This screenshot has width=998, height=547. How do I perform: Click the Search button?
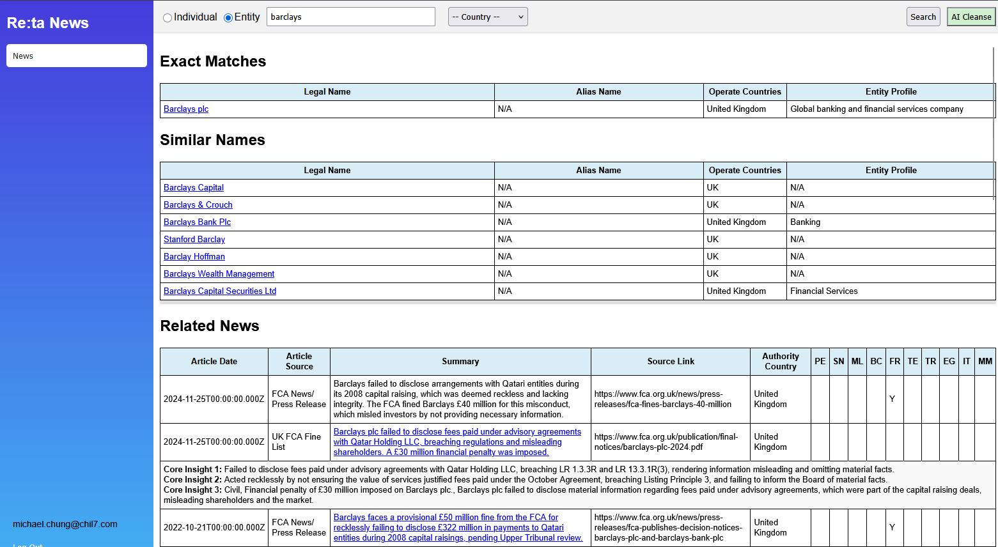[x=923, y=17]
